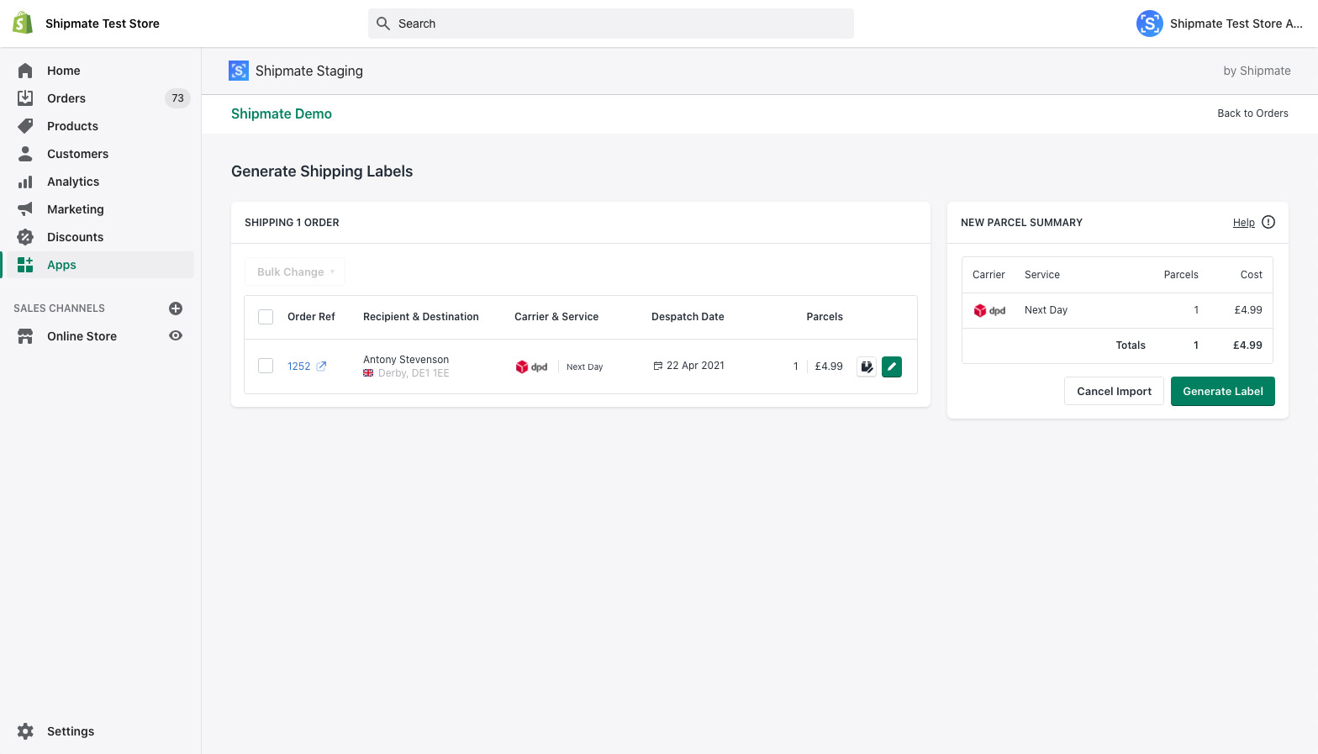Select the checkbox for order 1252
Viewport: 1318px width, 754px height.
click(x=266, y=366)
